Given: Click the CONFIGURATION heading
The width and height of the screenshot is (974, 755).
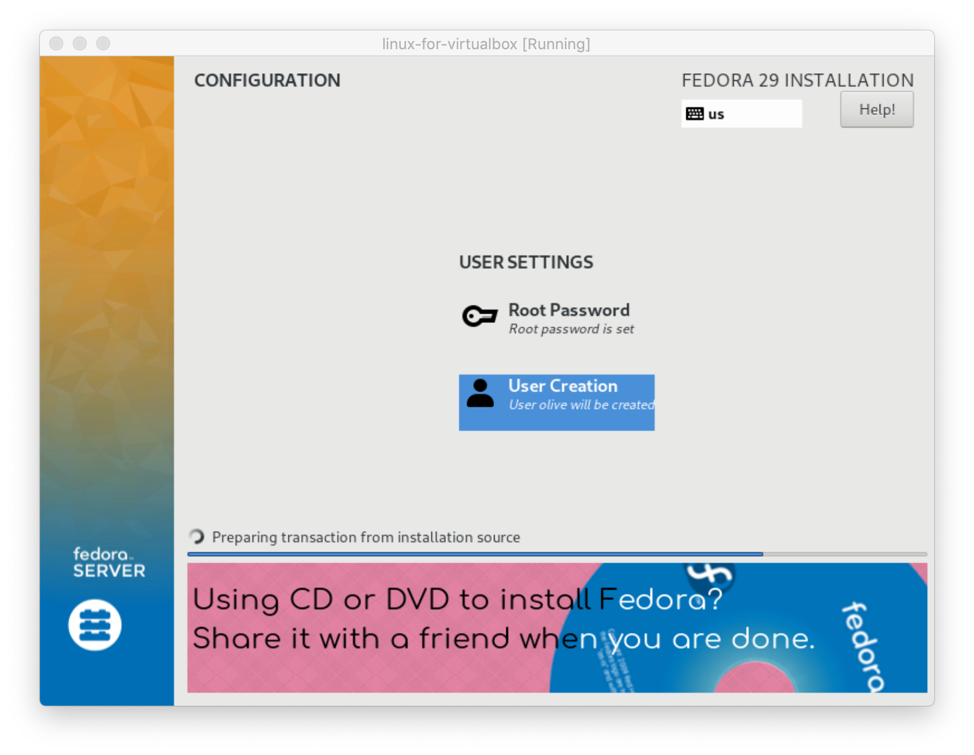Looking at the screenshot, I should click(267, 80).
